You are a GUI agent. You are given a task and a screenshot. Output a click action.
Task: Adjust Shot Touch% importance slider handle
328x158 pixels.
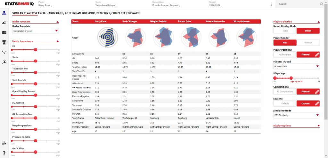35,84
